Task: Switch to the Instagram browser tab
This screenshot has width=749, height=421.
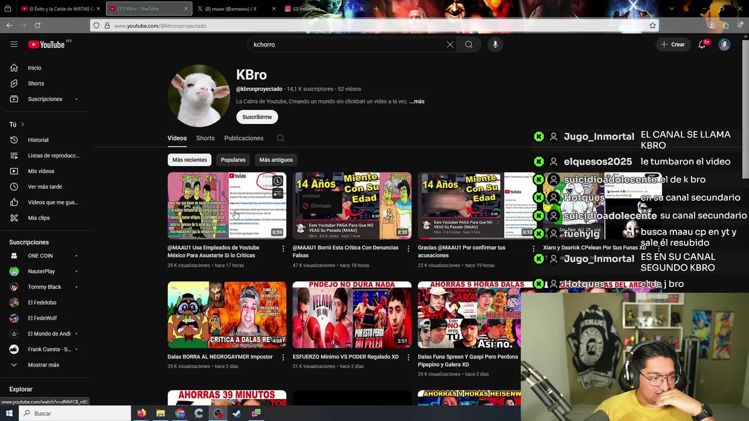Action: pos(322,9)
